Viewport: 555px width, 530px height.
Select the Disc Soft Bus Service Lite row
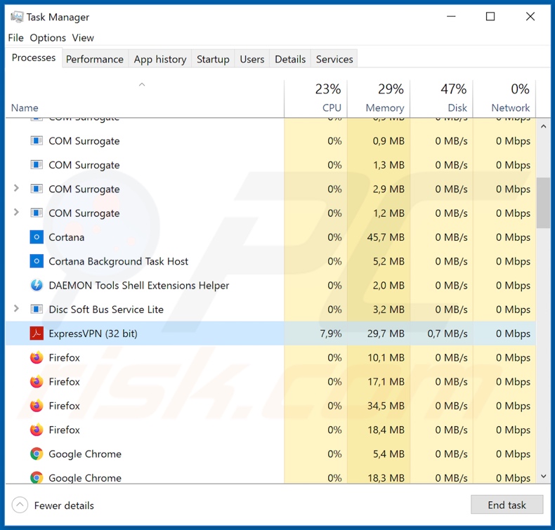click(x=270, y=309)
